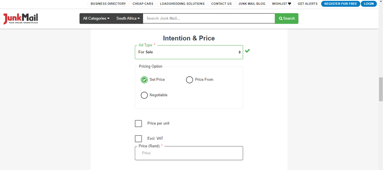
Task: Click the Junk Mail logo
Action: [21, 19]
